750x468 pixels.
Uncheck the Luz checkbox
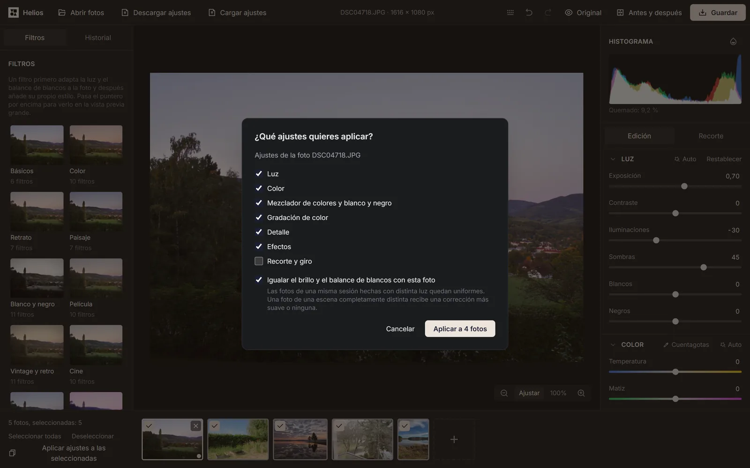pyautogui.click(x=259, y=174)
